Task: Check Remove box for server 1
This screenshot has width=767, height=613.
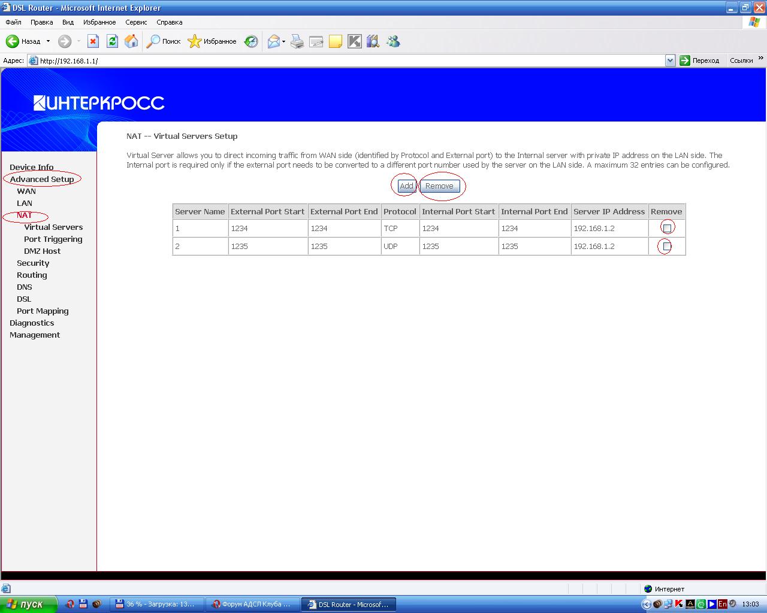Action: tap(667, 228)
